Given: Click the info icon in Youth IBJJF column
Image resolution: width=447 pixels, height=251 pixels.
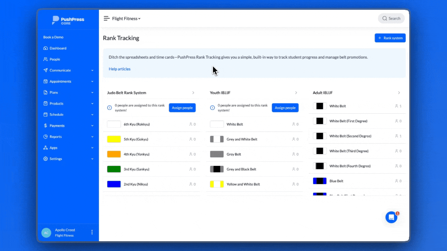Looking at the screenshot, I should click(x=212, y=108).
